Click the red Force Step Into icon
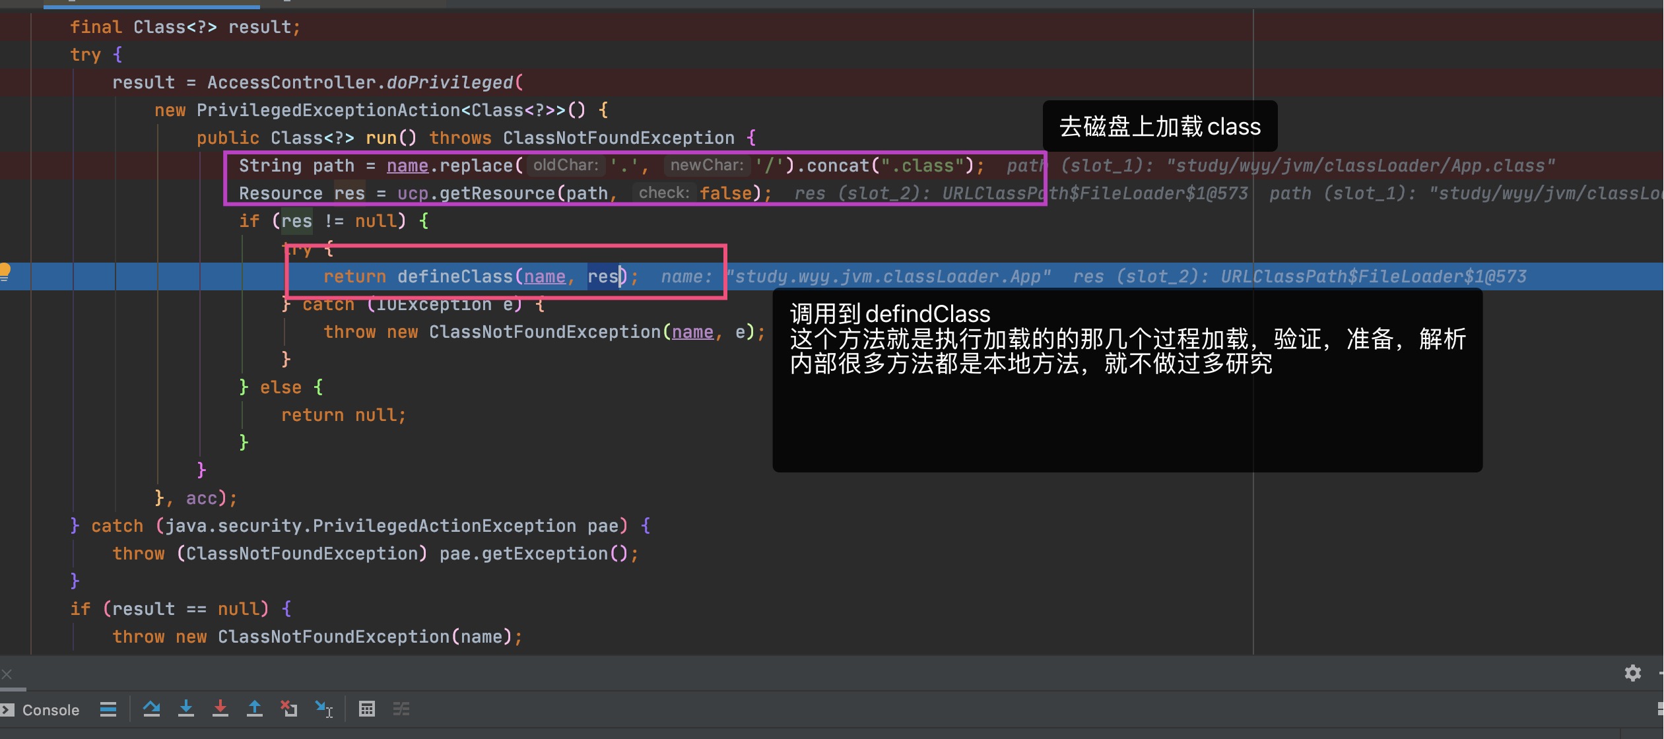1664x739 pixels. 221,708
